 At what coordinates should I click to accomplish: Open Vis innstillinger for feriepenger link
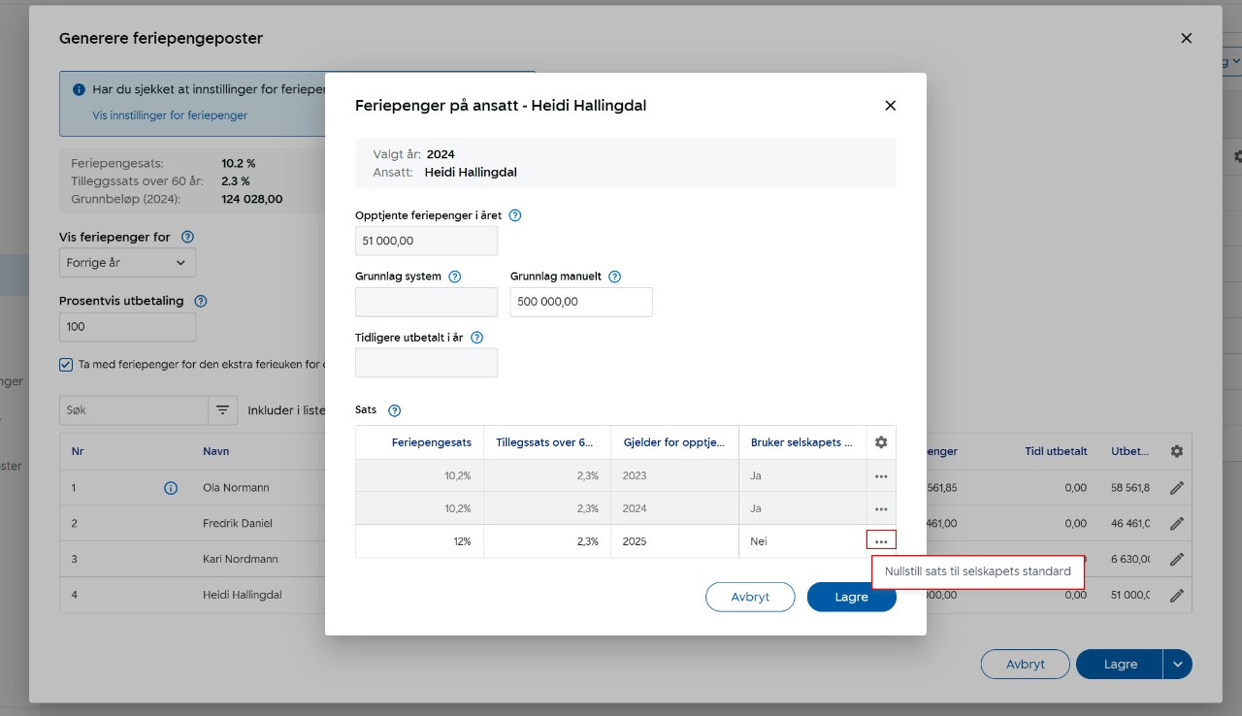coord(170,115)
